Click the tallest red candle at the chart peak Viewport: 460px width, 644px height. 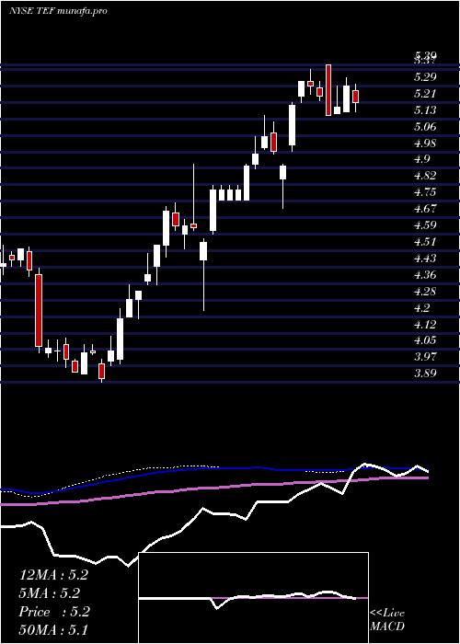[x=328, y=90]
